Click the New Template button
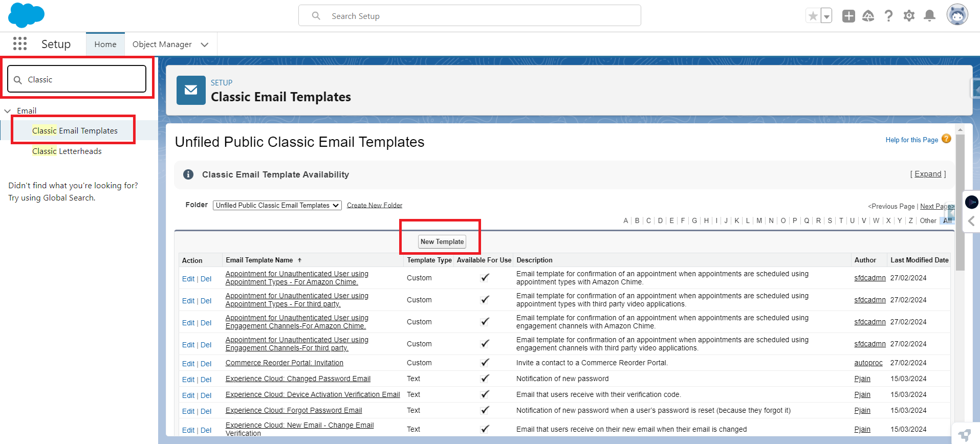Viewport: 980px width, 444px height. pyautogui.click(x=442, y=241)
